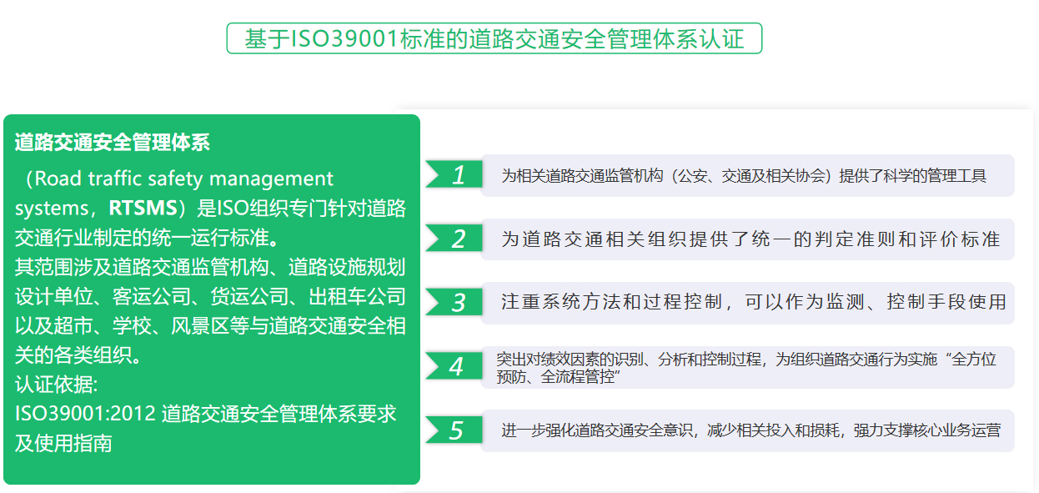Screen dimensions: 1039x493
Task: Click the number 3 arrow badge
Action: tap(454, 302)
